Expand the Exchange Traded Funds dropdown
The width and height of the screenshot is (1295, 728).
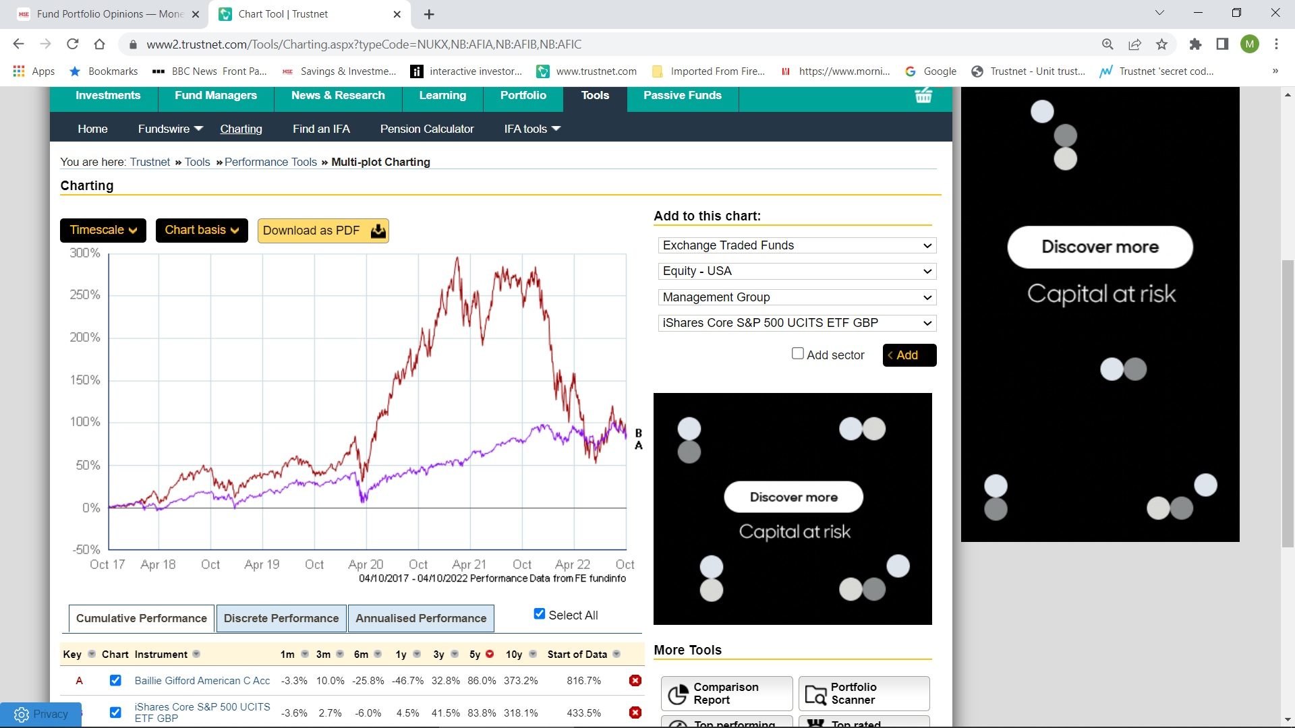tap(797, 245)
